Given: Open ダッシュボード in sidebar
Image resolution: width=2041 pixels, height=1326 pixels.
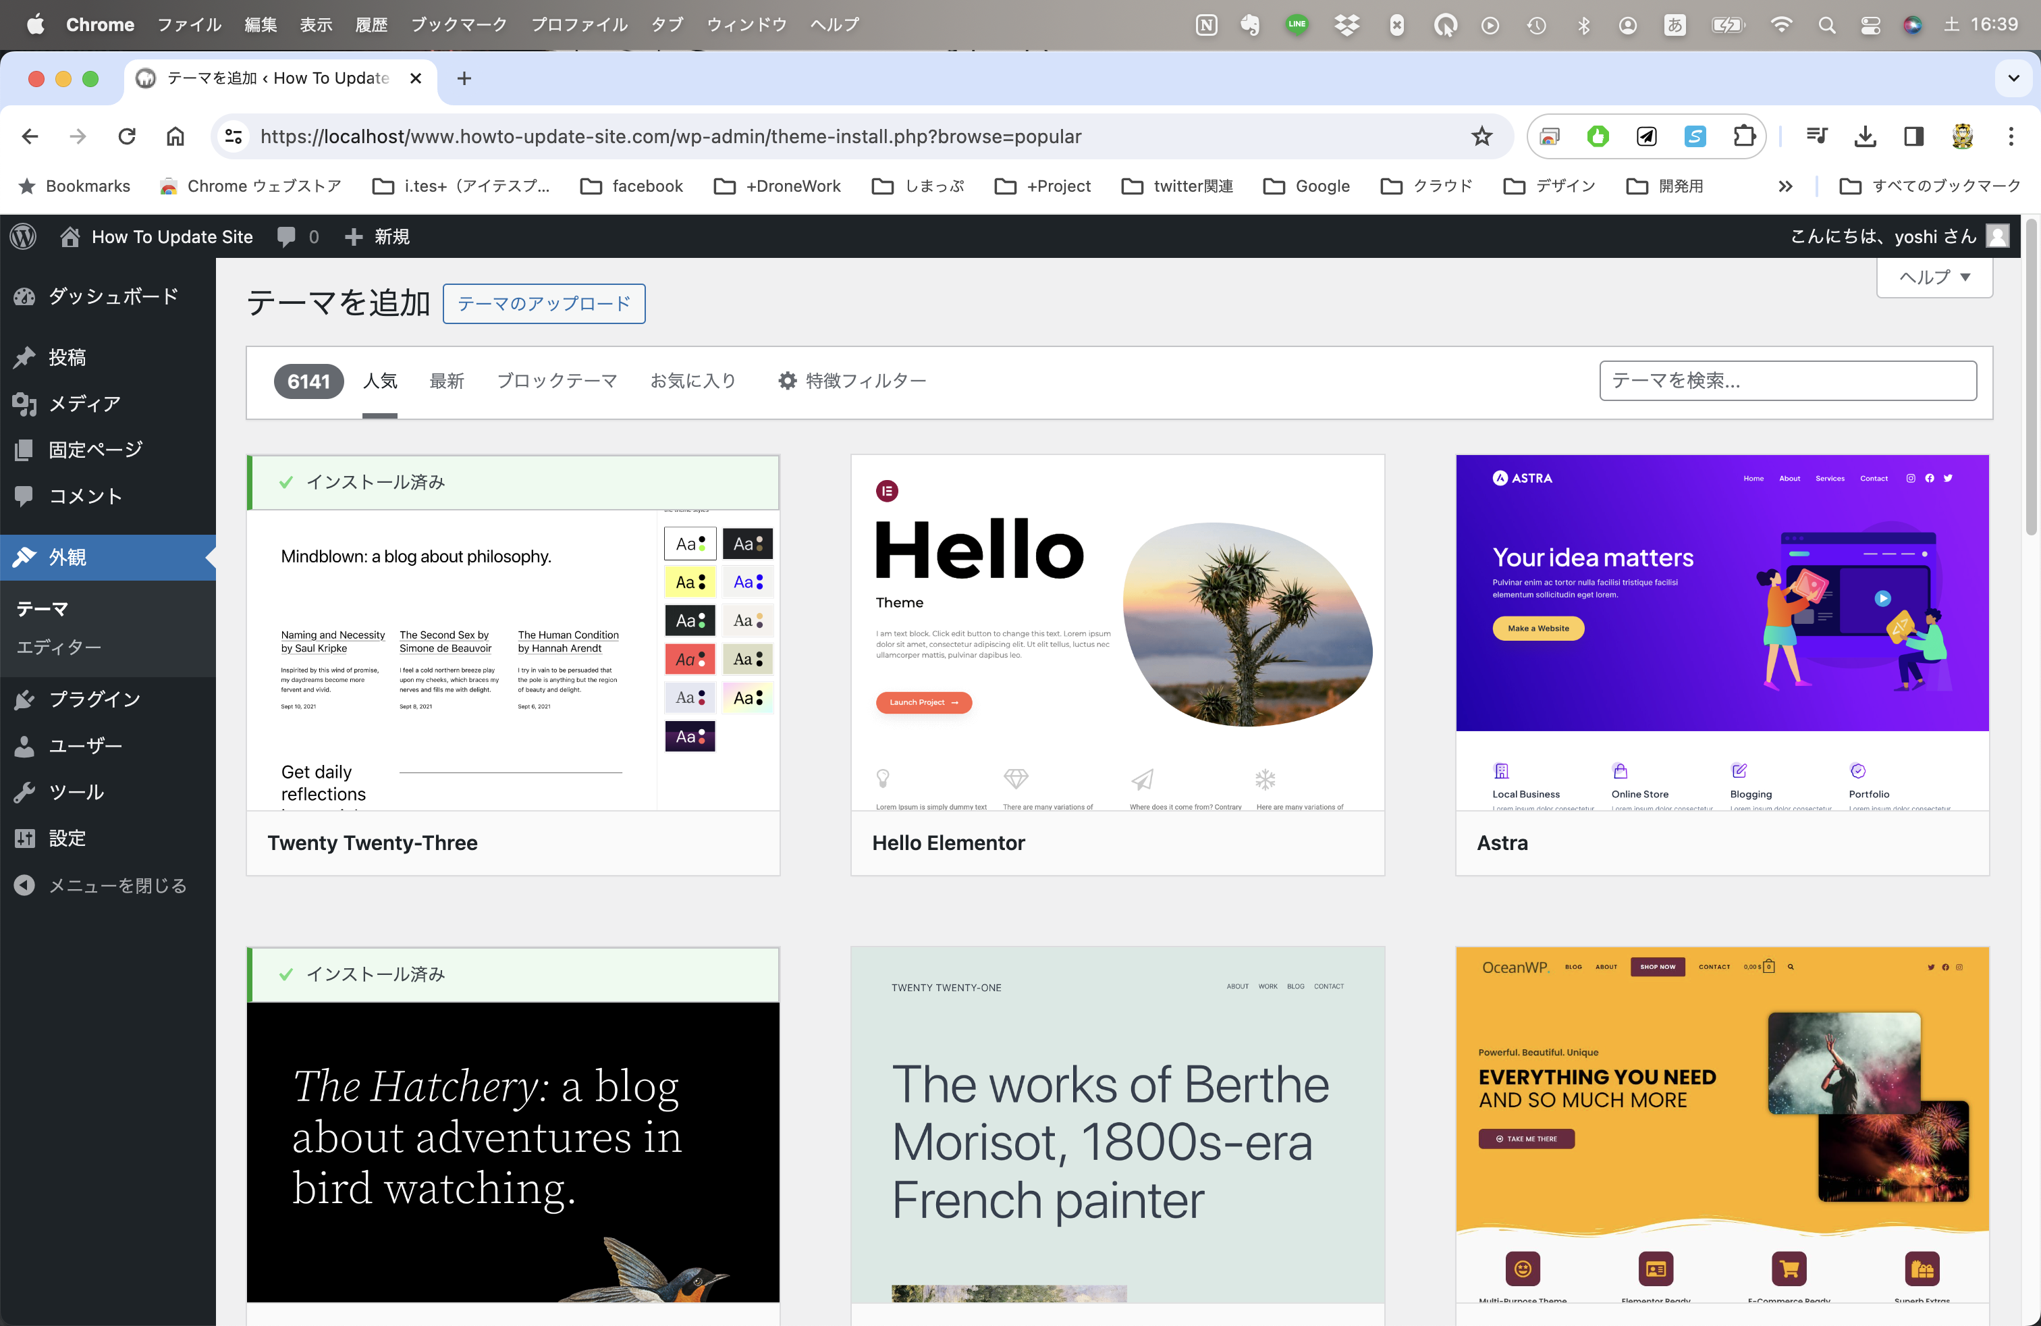Looking at the screenshot, I should (108, 296).
